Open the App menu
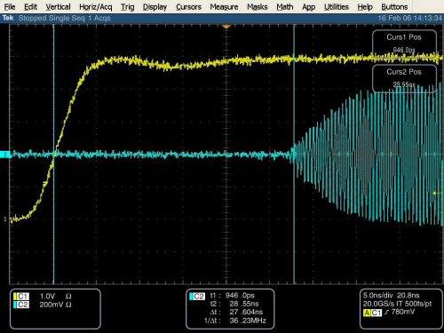 (x=308, y=7)
